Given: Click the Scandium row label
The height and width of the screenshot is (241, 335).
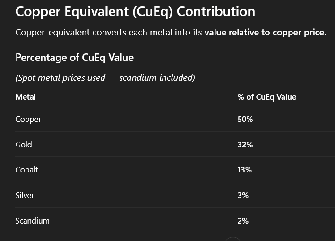Looking at the screenshot, I should tap(32, 221).
